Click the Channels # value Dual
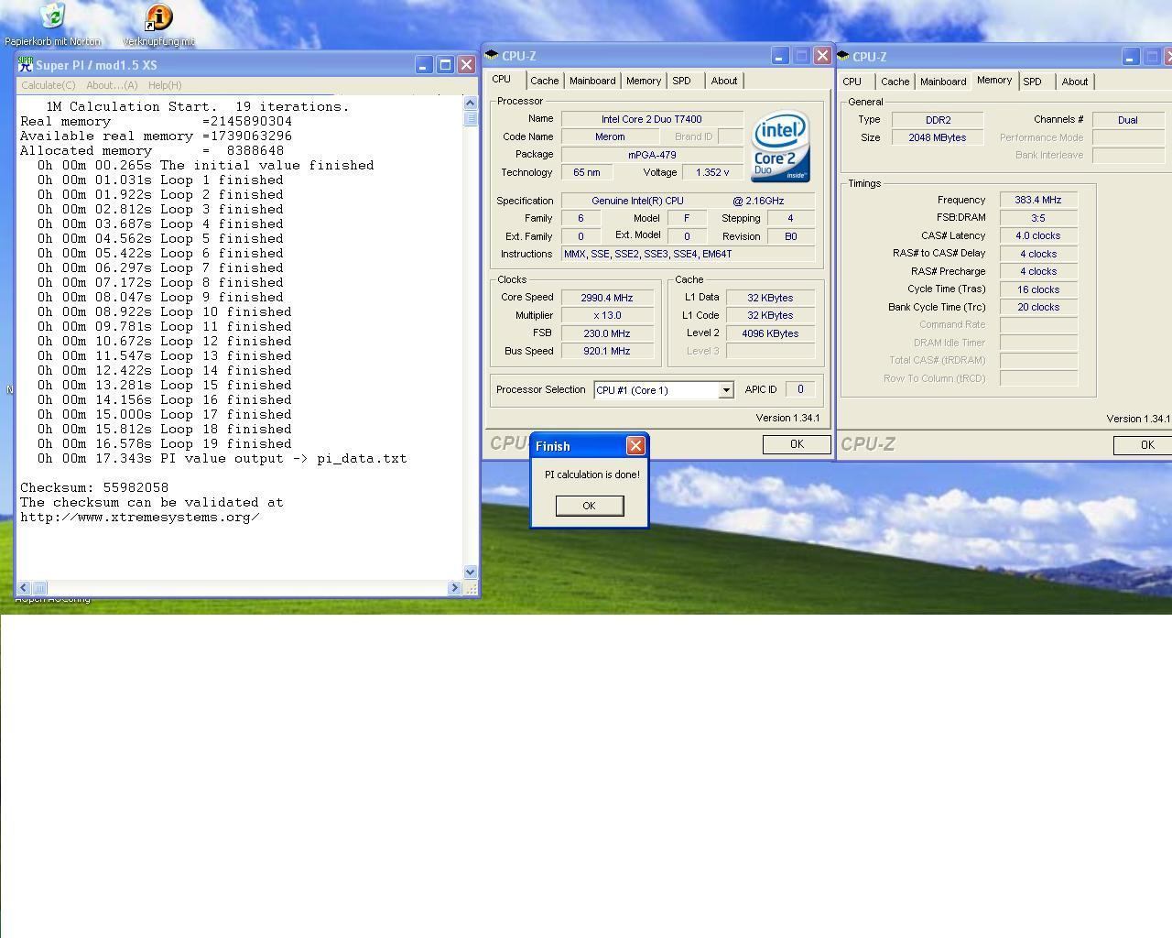This screenshot has width=1172, height=938. pos(1128,120)
